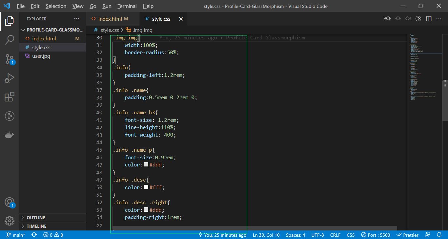Change indentation via Spaces: 4
448x239 pixels.
[295, 235]
